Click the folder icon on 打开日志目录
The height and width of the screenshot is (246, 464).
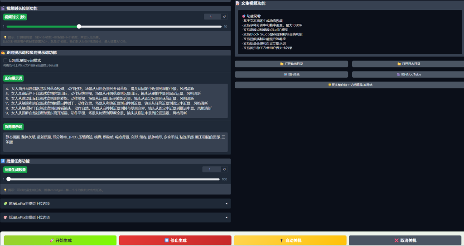399,64
